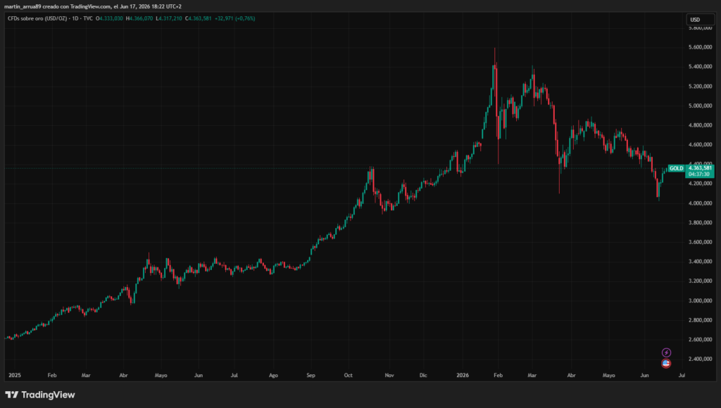Click the martin_arrua89 author name

click(x=23, y=6)
